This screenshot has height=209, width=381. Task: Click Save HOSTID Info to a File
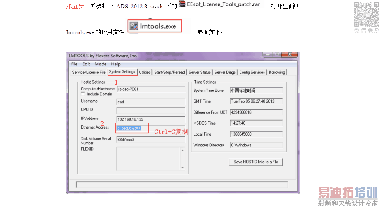point(256,162)
